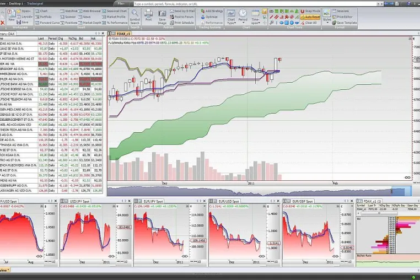Click the command line input field
Viewport: 420px width, 280px height.
(x=255, y=4)
